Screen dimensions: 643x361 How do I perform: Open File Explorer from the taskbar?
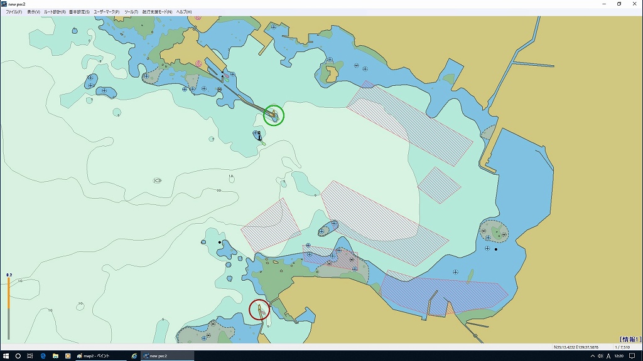click(x=55, y=355)
